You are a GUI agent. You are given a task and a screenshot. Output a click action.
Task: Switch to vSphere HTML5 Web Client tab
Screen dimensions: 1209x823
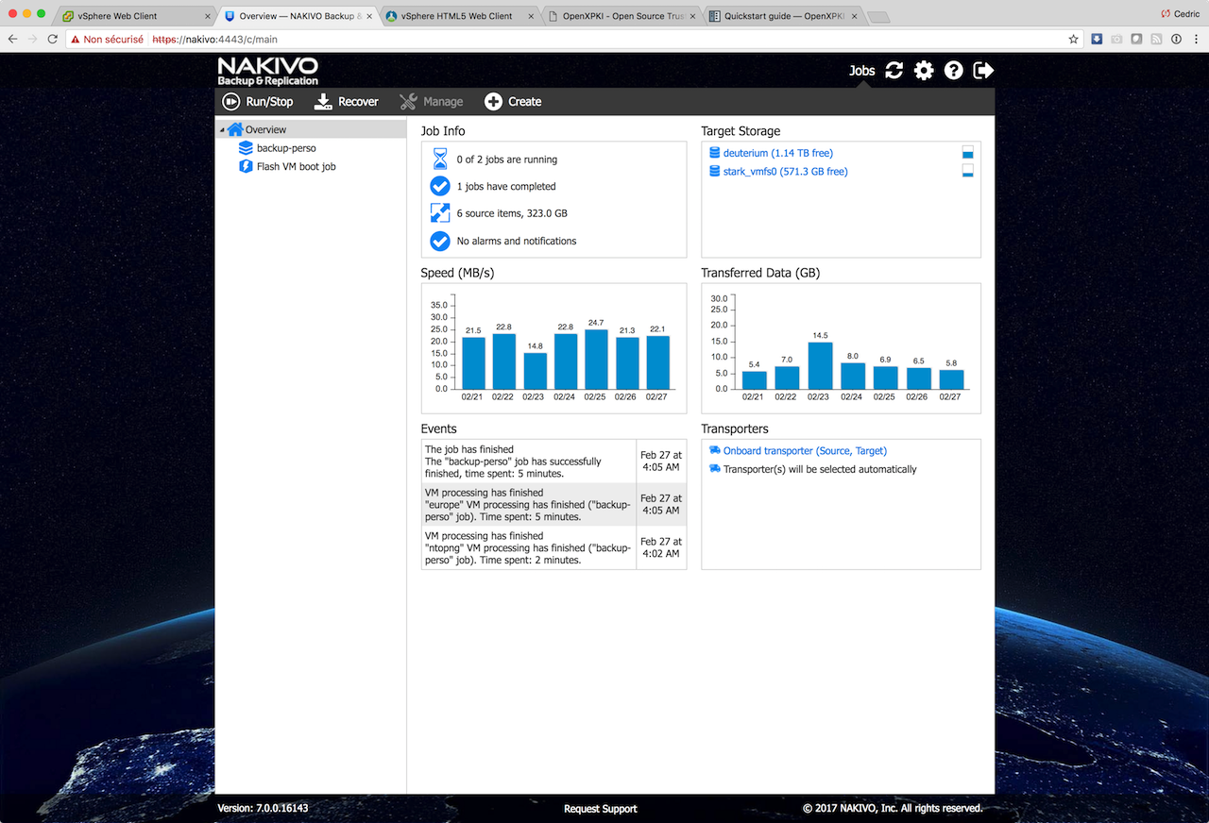(x=456, y=16)
